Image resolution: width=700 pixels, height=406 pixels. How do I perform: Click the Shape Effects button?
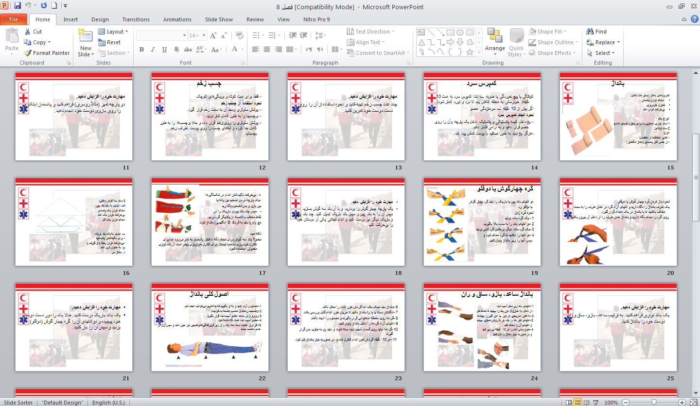coord(553,53)
